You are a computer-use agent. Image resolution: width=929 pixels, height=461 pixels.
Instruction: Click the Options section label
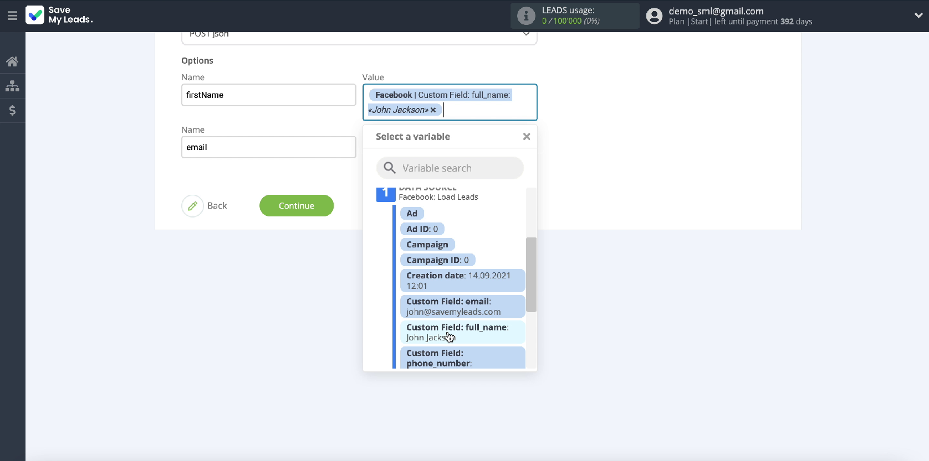pyautogui.click(x=197, y=61)
